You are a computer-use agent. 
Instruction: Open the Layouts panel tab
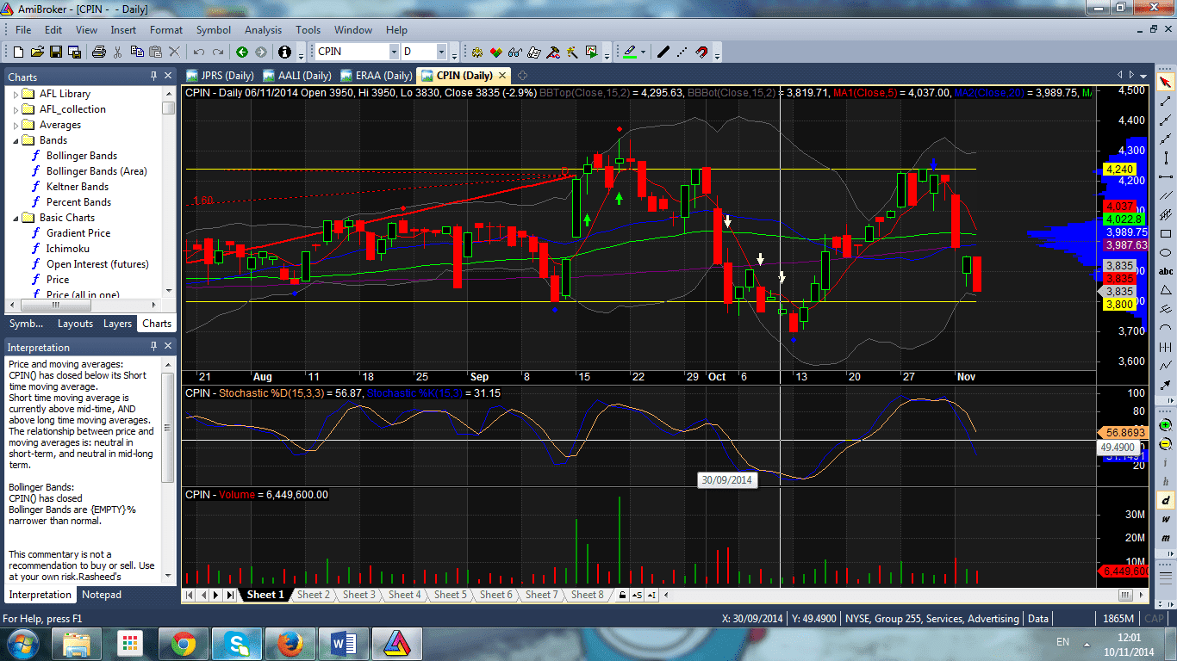tap(75, 324)
